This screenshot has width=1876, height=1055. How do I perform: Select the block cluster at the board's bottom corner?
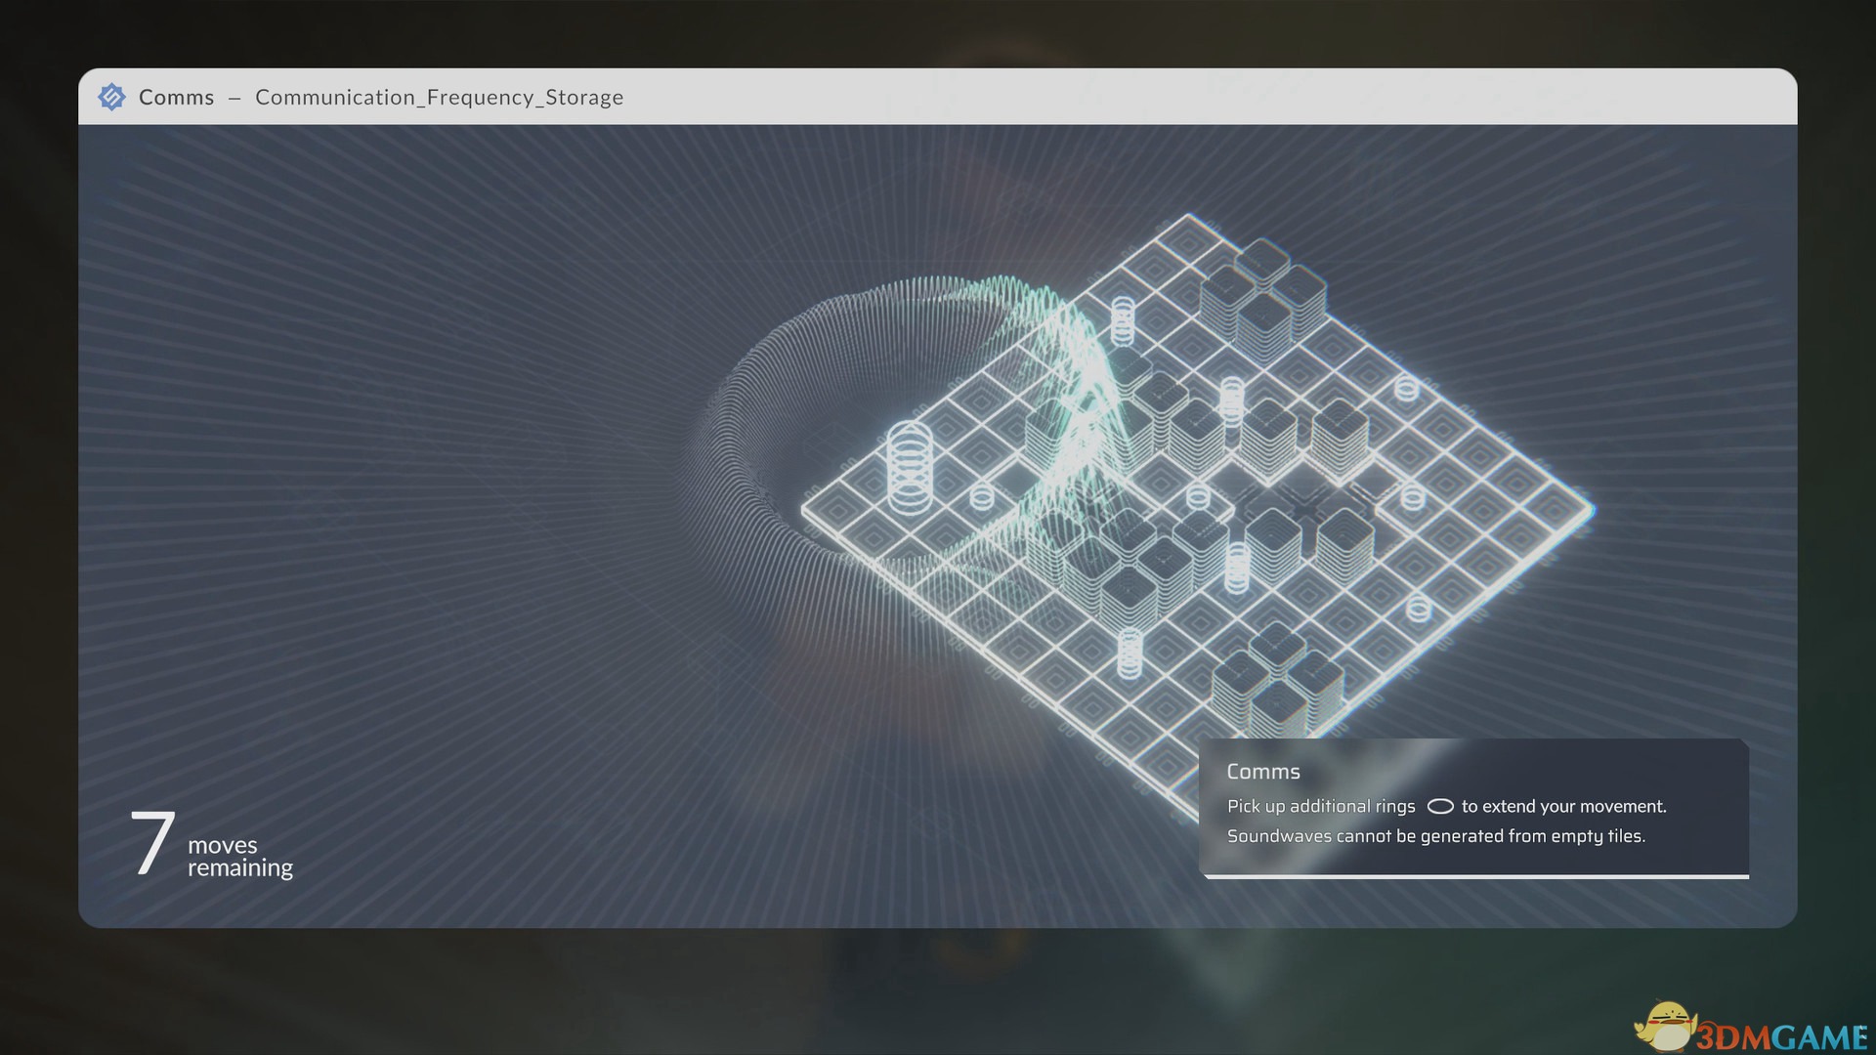[1278, 680]
